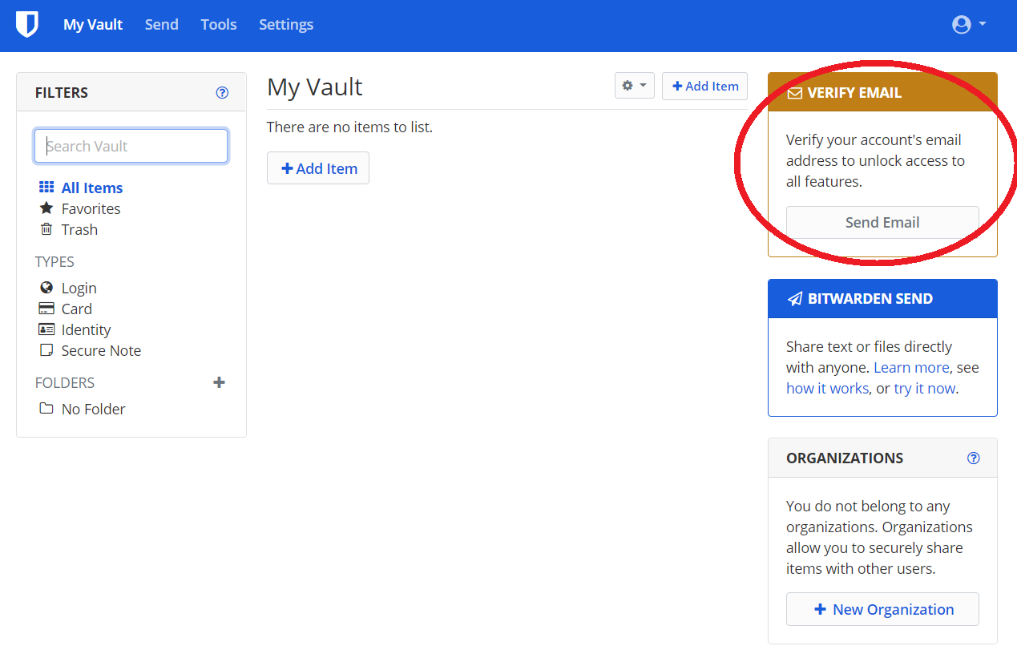Open the Send tab
1017x658 pixels.
pos(161,25)
